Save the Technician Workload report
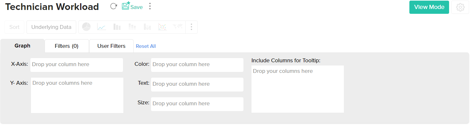 [x=132, y=6]
